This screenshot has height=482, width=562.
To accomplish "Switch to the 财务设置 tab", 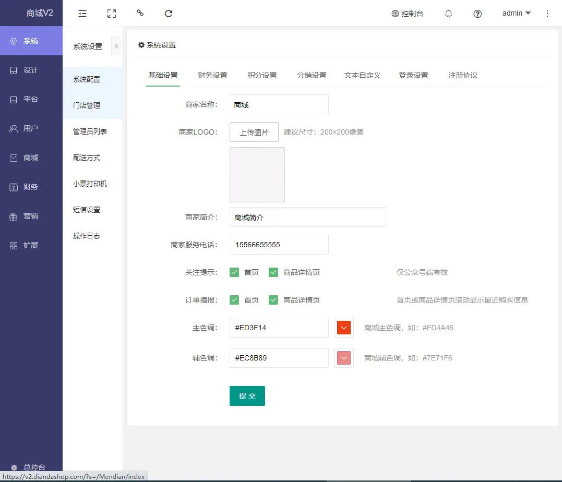I will pos(212,75).
